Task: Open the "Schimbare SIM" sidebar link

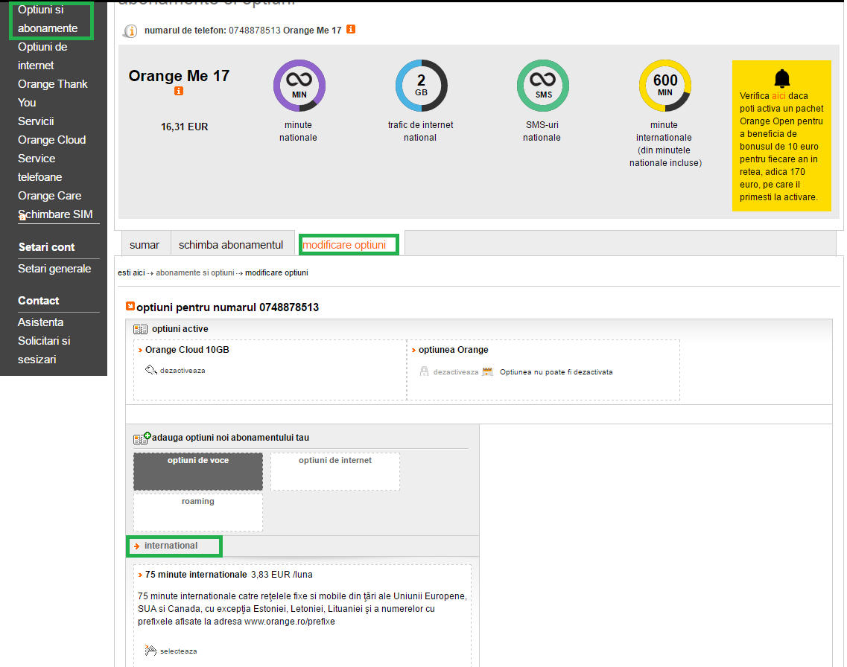Action: pos(55,214)
